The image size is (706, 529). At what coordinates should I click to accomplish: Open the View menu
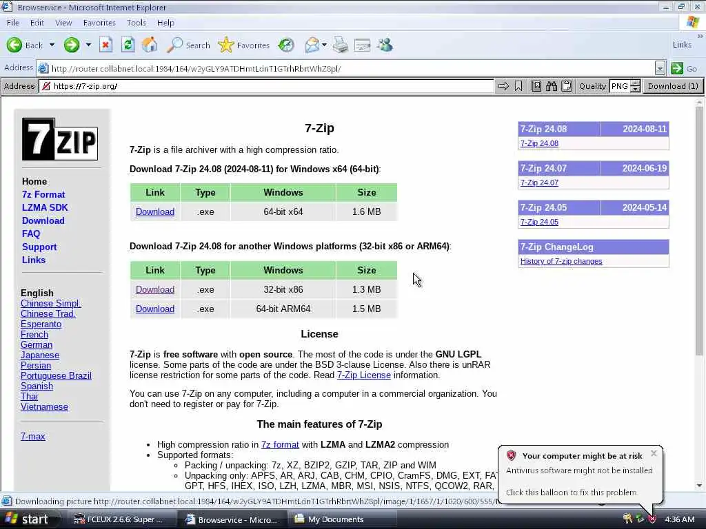(63, 23)
